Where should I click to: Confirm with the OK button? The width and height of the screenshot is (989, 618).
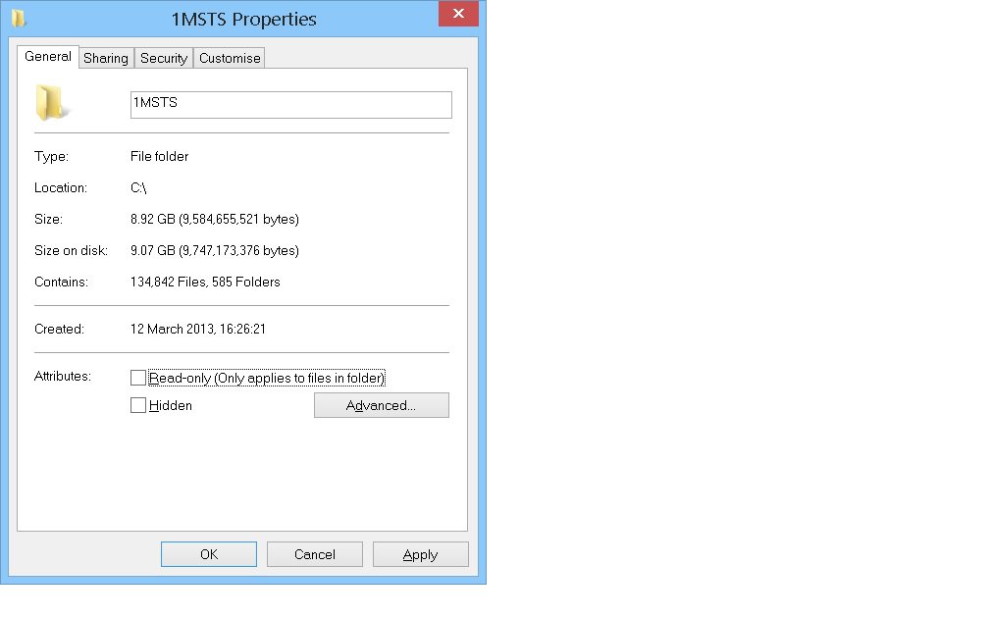click(209, 554)
